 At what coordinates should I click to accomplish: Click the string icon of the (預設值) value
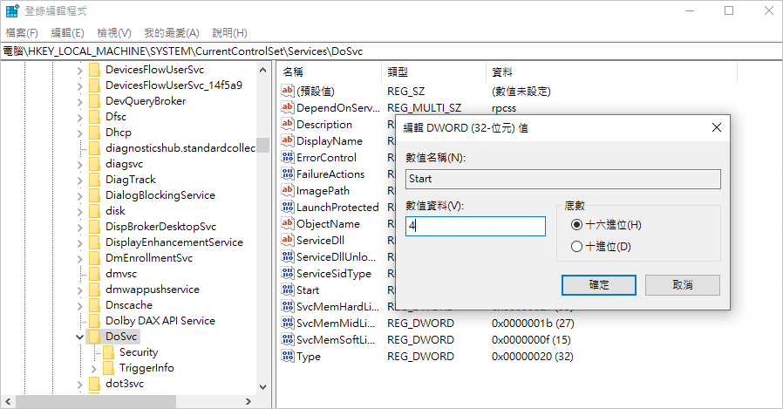(287, 91)
